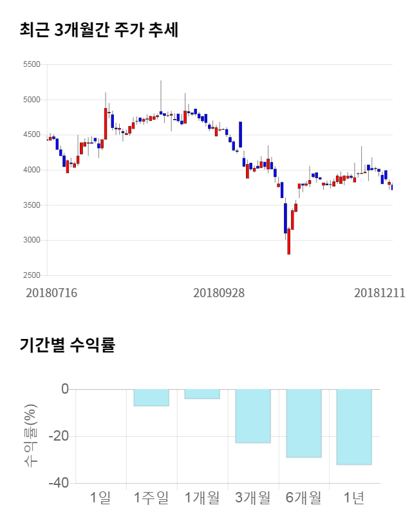This screenshot has width=412, height=521.
Task: Click the 1개월 return bar
Action: [x=202, y=394]
